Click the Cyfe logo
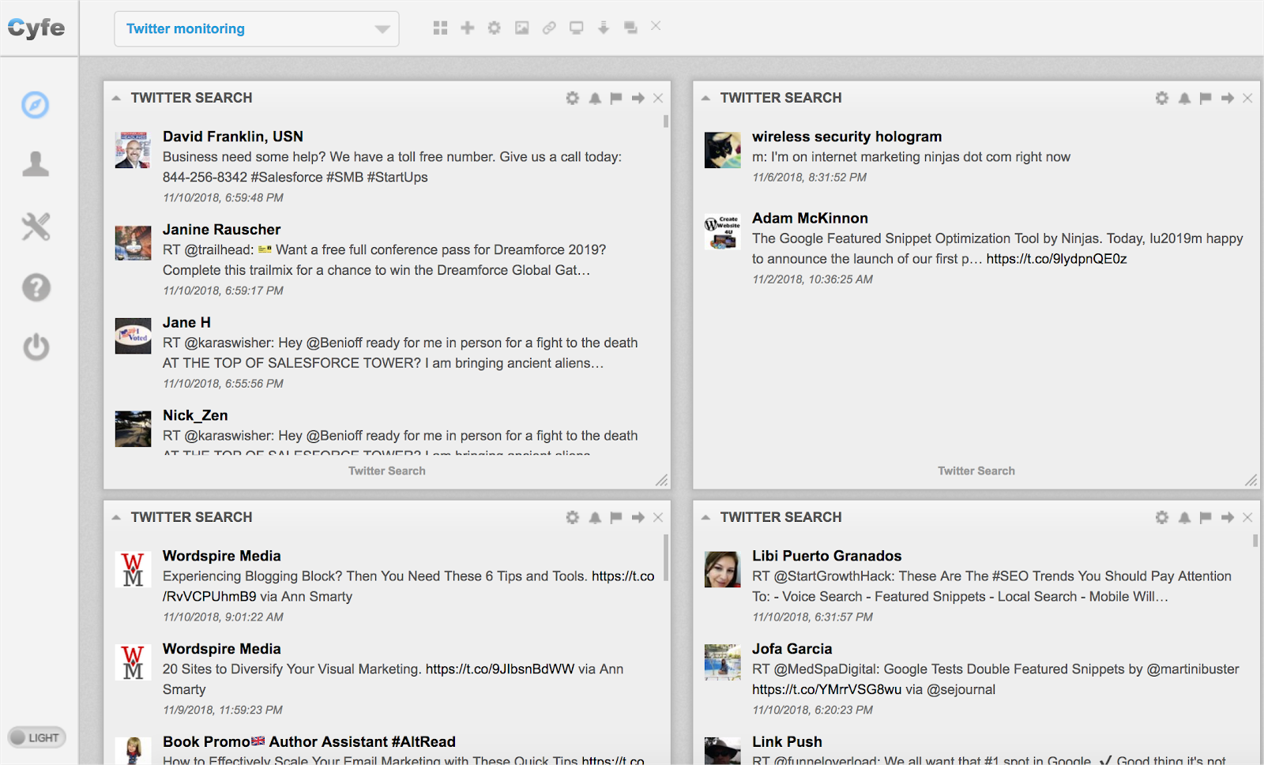The image size is (1264, 765). (x=36, y=28)
